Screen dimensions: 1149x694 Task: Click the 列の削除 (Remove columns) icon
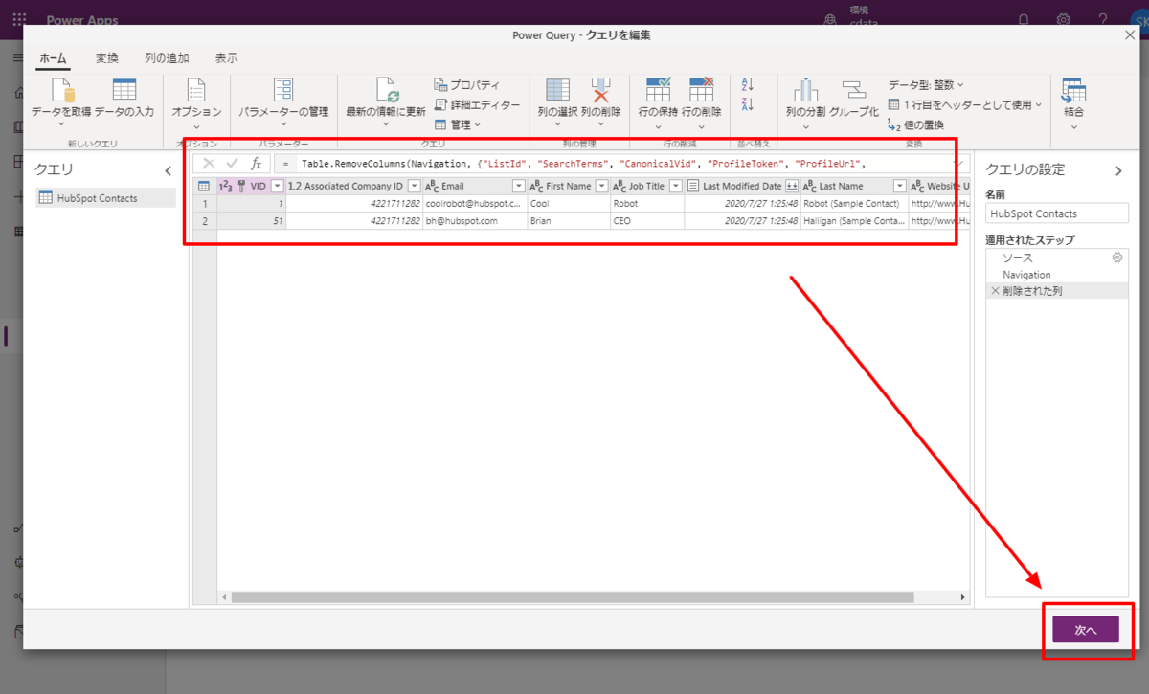[x=600, y=90]
